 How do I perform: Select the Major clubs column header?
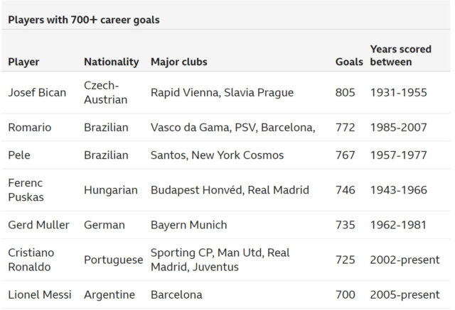click(179, 62)
